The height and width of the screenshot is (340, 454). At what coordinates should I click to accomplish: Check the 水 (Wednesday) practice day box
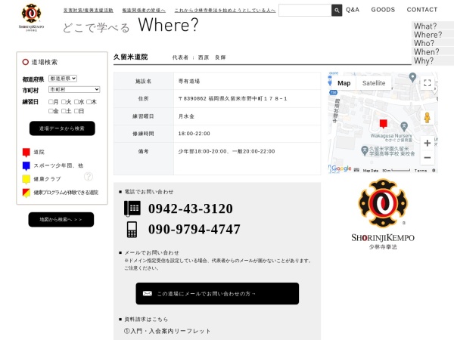coord(76,102)
